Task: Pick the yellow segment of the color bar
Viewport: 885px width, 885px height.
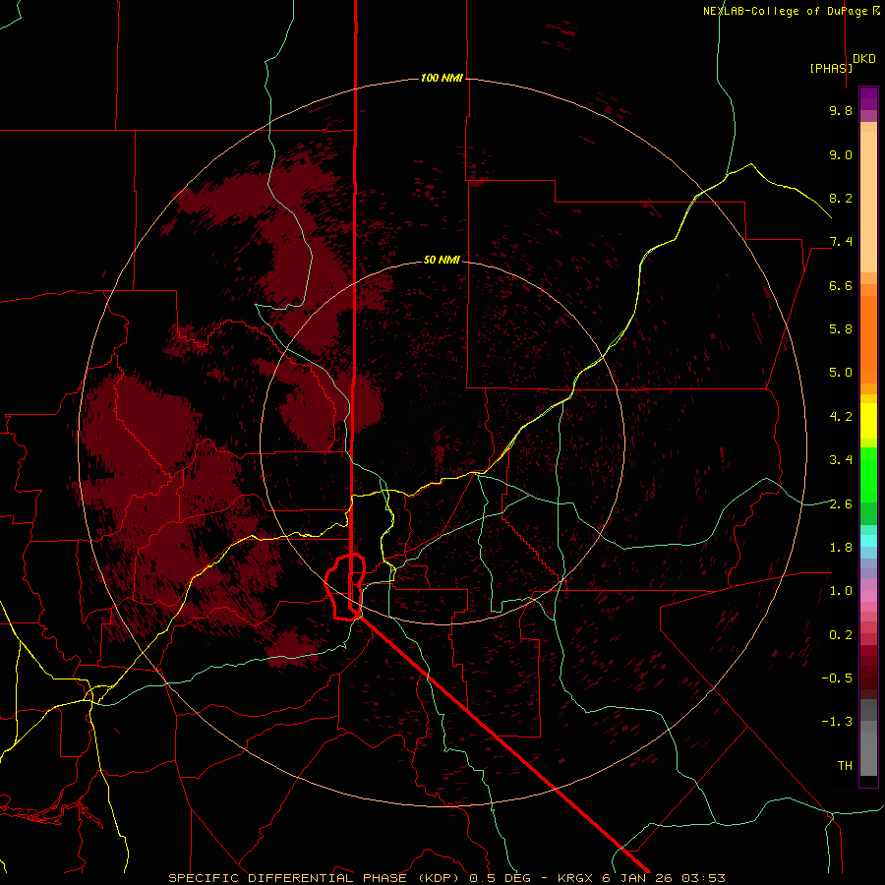Action: point(868,421)
